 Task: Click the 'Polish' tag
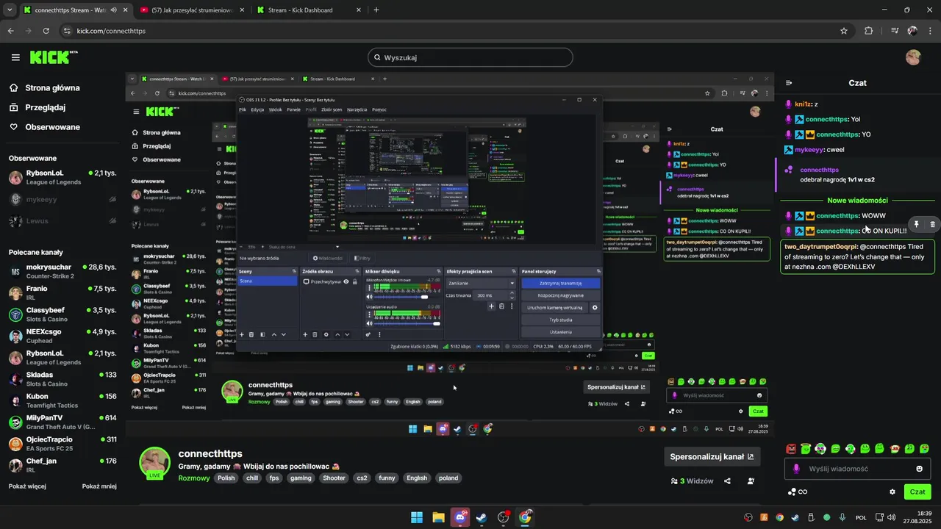226,478
